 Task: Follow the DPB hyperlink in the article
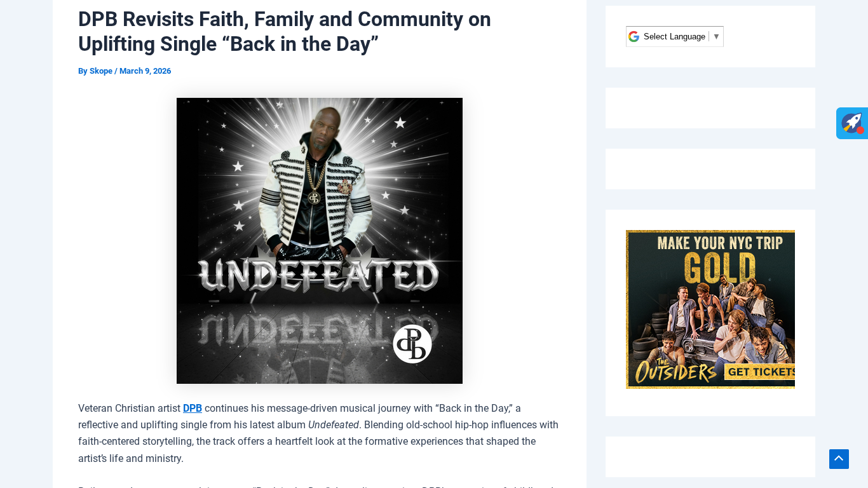point(192,408)
